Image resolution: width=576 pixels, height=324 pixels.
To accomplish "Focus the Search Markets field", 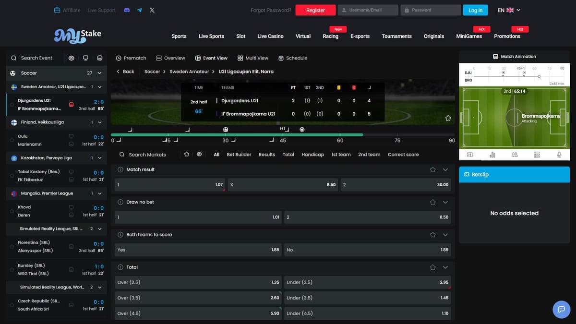I will pos(147,155).
